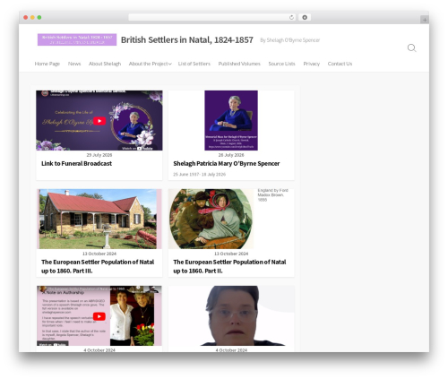This screenshot has width=448, height=379.
Task: Open the About Shelagh page
Action: 105,64
